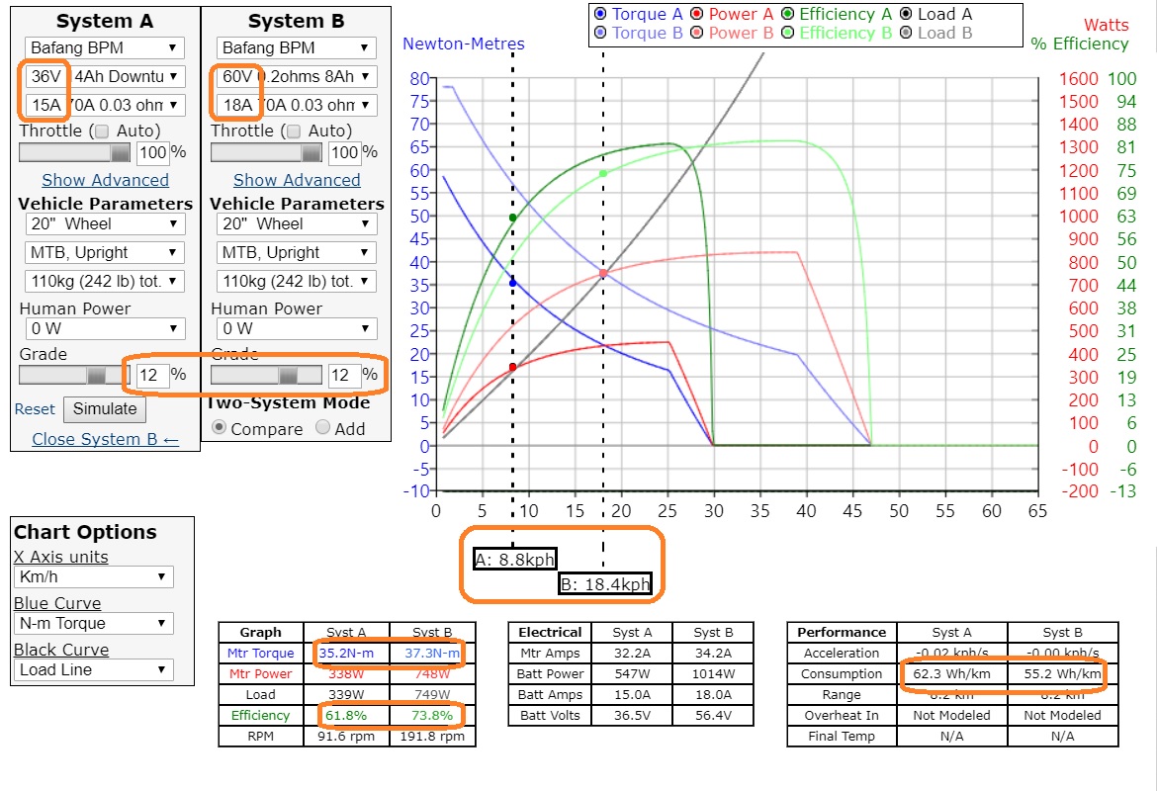Open System B motor dropdown Bafang BPM
Screen dimensions: 1157x791
(296, 48)
